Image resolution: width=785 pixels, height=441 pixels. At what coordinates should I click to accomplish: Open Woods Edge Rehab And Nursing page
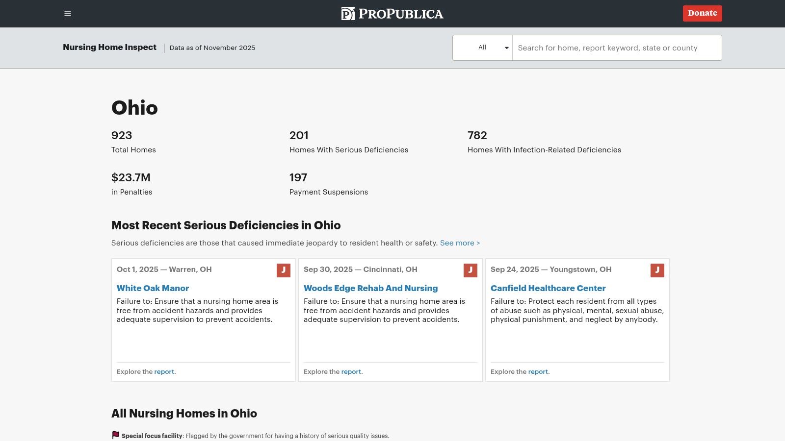click(371, 288)
